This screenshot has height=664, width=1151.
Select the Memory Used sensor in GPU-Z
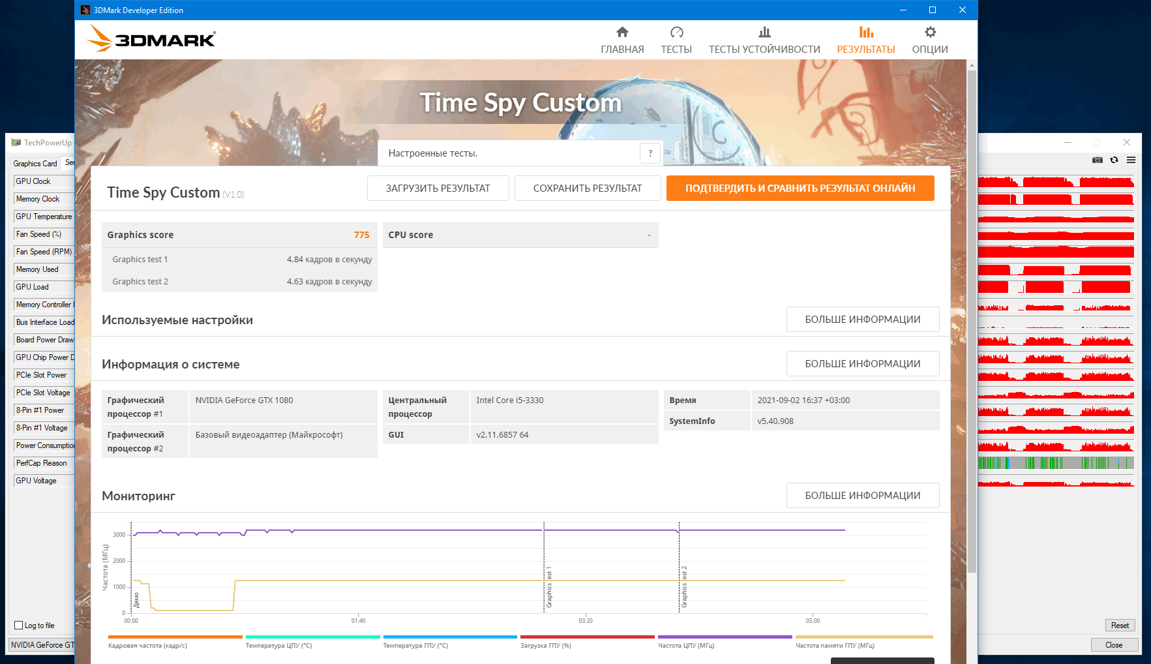[44, 269]
